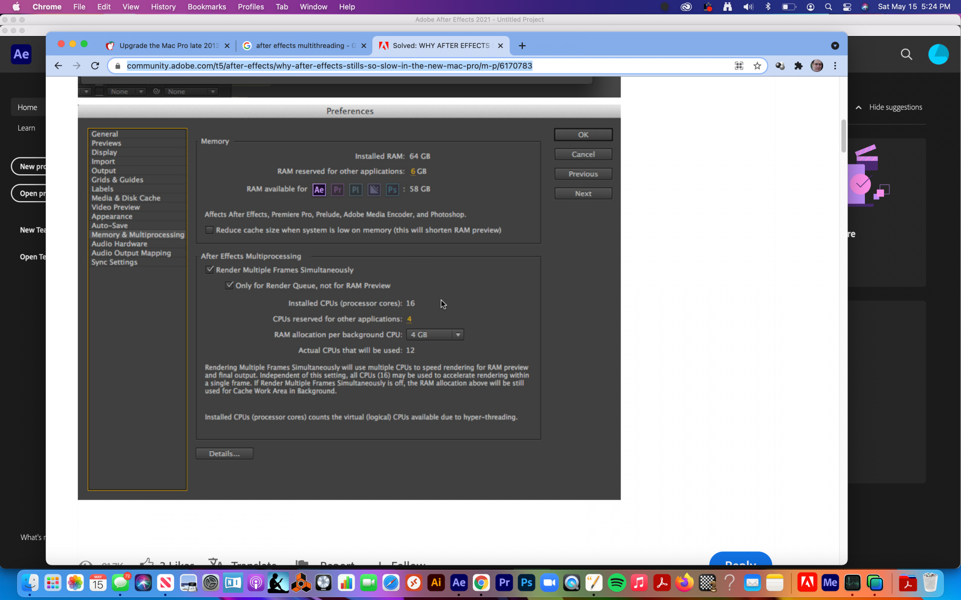Open Finder in the dock

click(x=30, y=583)
